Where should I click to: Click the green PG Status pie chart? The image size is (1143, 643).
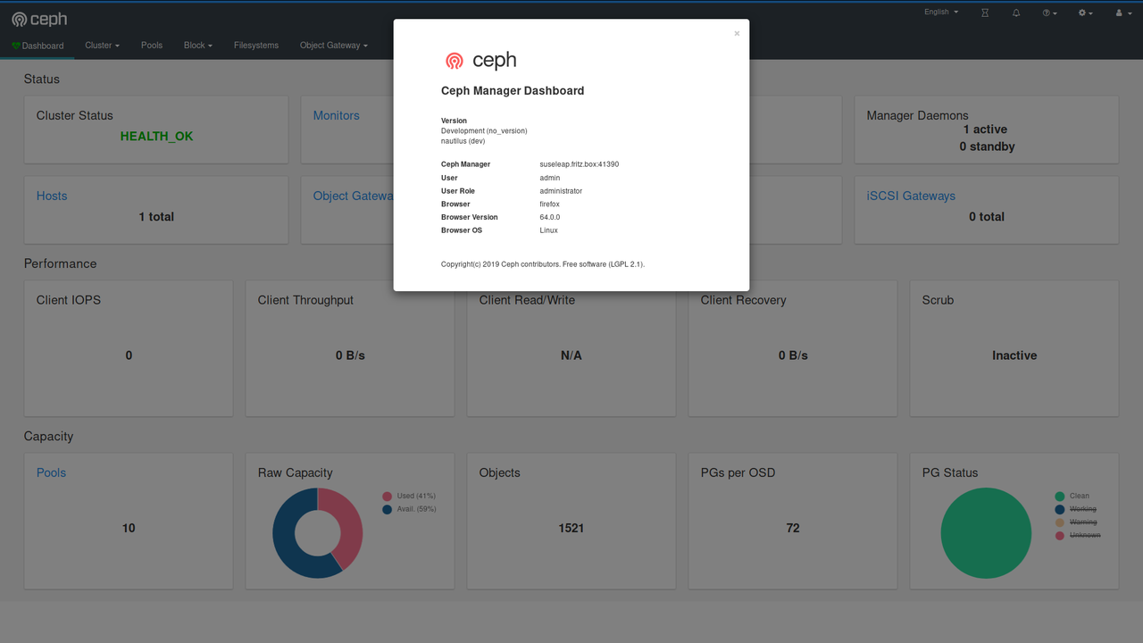(x=986, y=533)
